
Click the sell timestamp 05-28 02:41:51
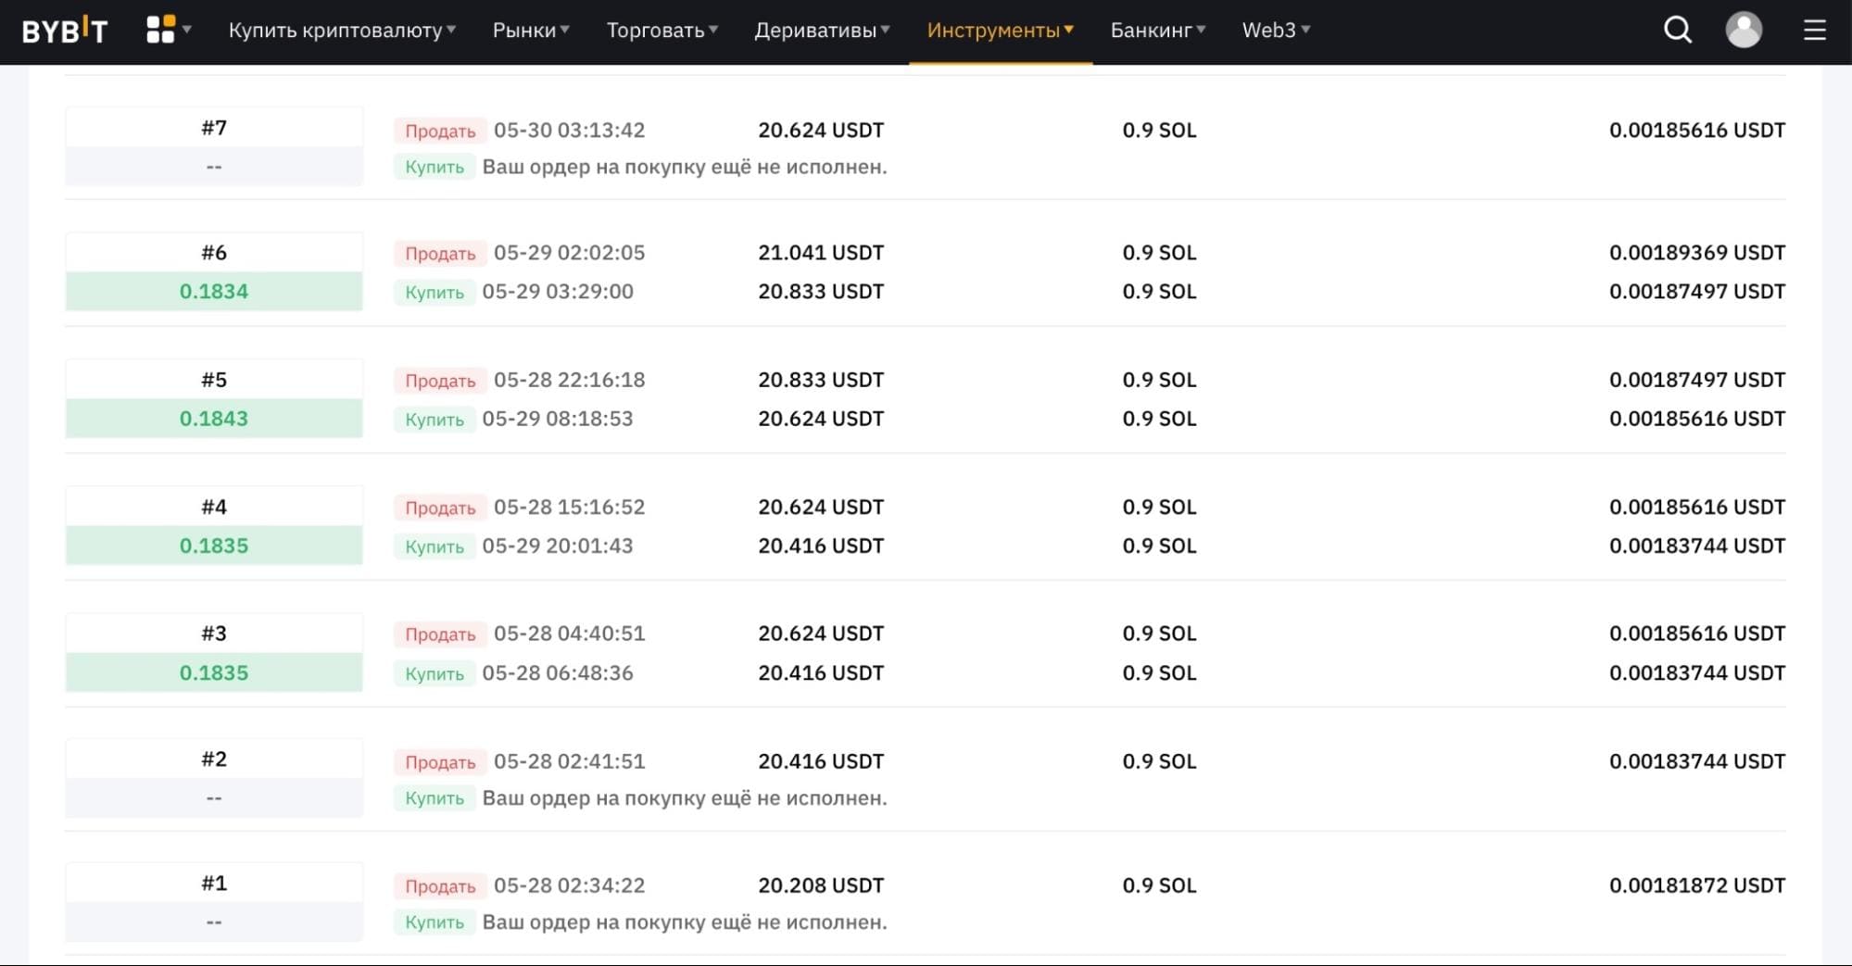pyautogui.click(x=569, y=762)
